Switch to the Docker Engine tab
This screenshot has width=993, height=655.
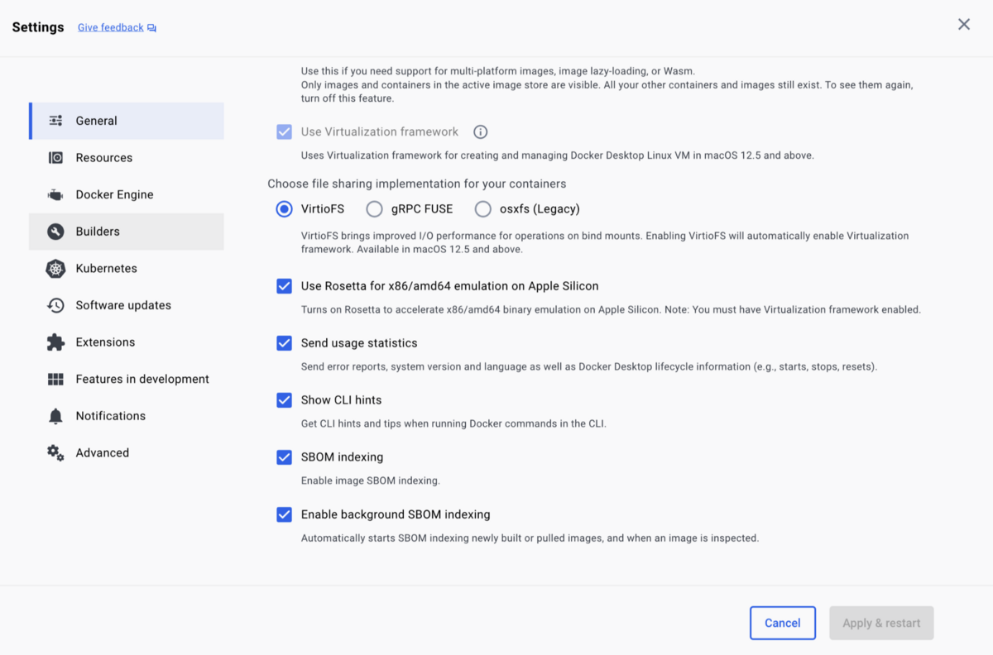coord(127,195)
